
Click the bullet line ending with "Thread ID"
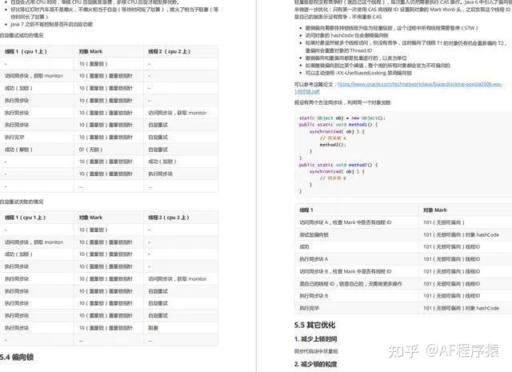(x=338, y=50)
